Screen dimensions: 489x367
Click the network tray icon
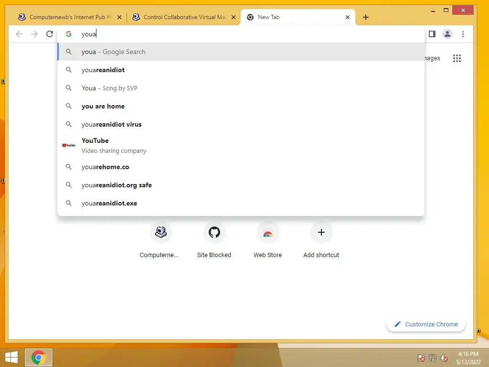coord(433,358)
